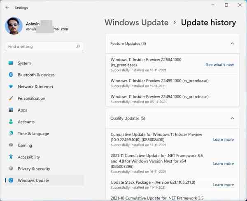Collapse the Quality Updates section

(232, 118)
